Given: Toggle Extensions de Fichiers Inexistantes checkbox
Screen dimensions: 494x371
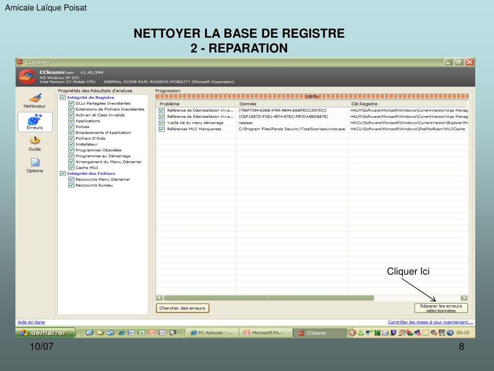Looking at the screenshot, I should [71, 109].
